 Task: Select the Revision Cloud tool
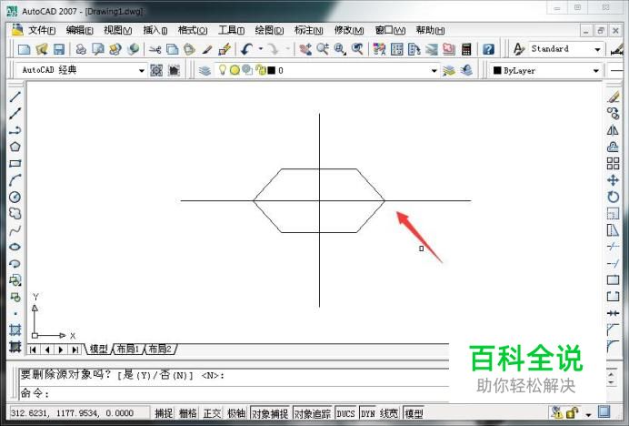click(x=15, y=213)
